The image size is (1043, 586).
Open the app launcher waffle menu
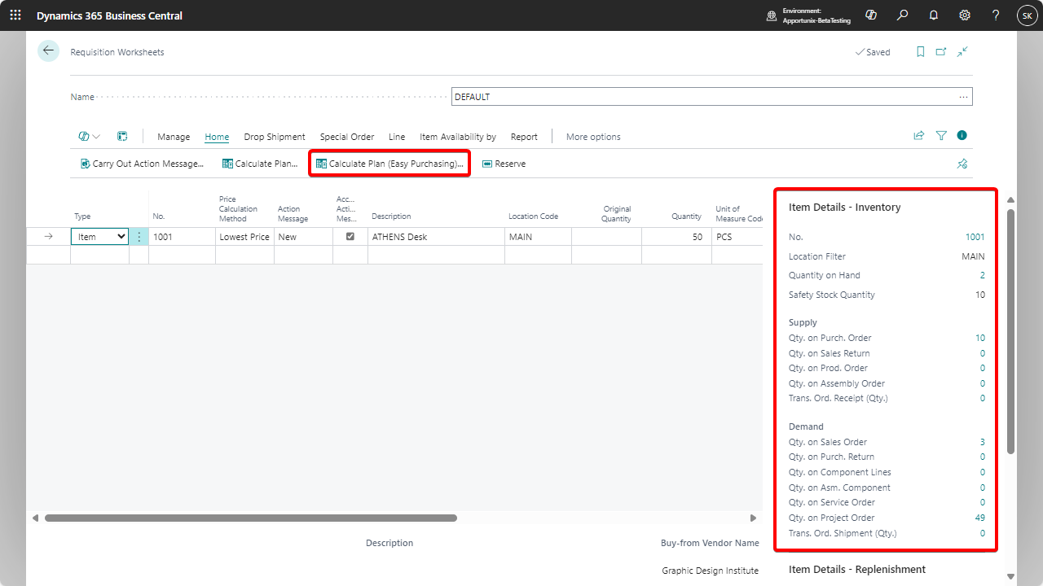pyautogui.click(x=15, y=15)
